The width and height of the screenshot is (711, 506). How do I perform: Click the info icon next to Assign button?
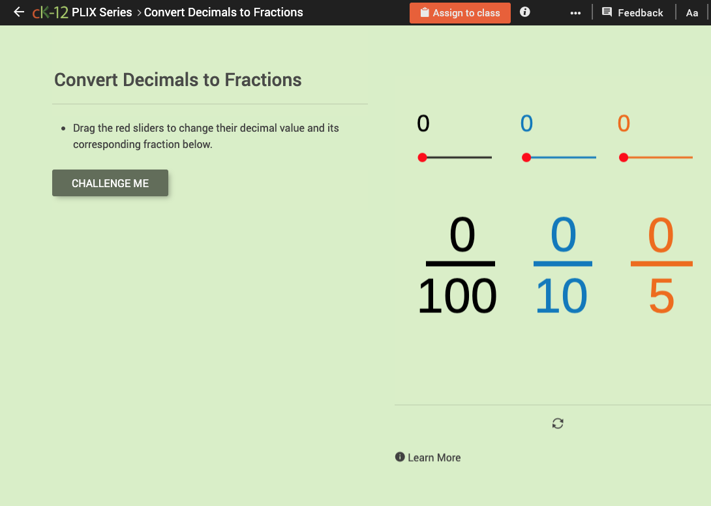(525, 12)
